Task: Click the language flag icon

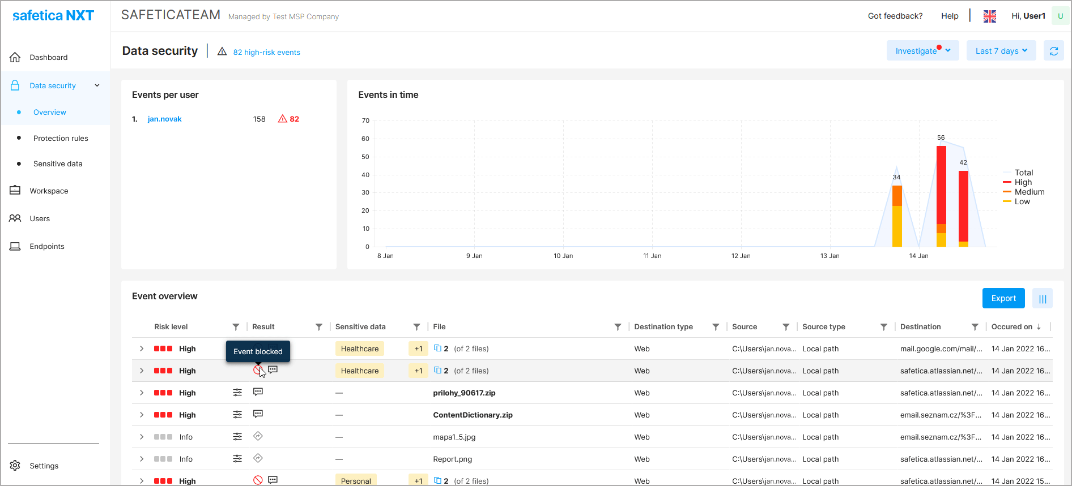Action: pos(989,16)
